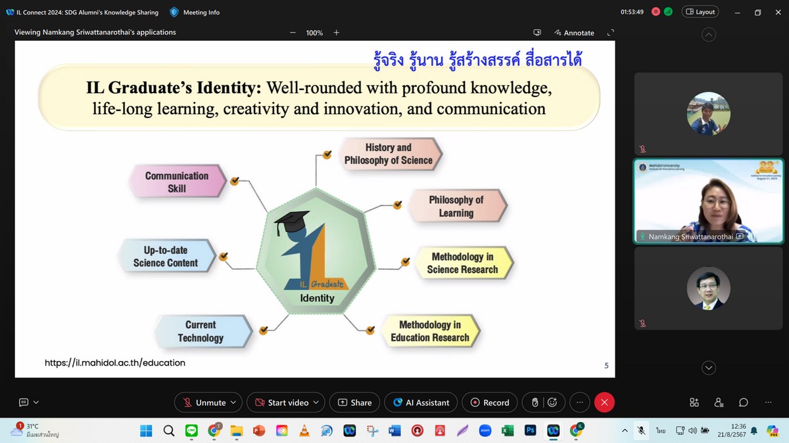Open the Layout menu

click(700, 12)
